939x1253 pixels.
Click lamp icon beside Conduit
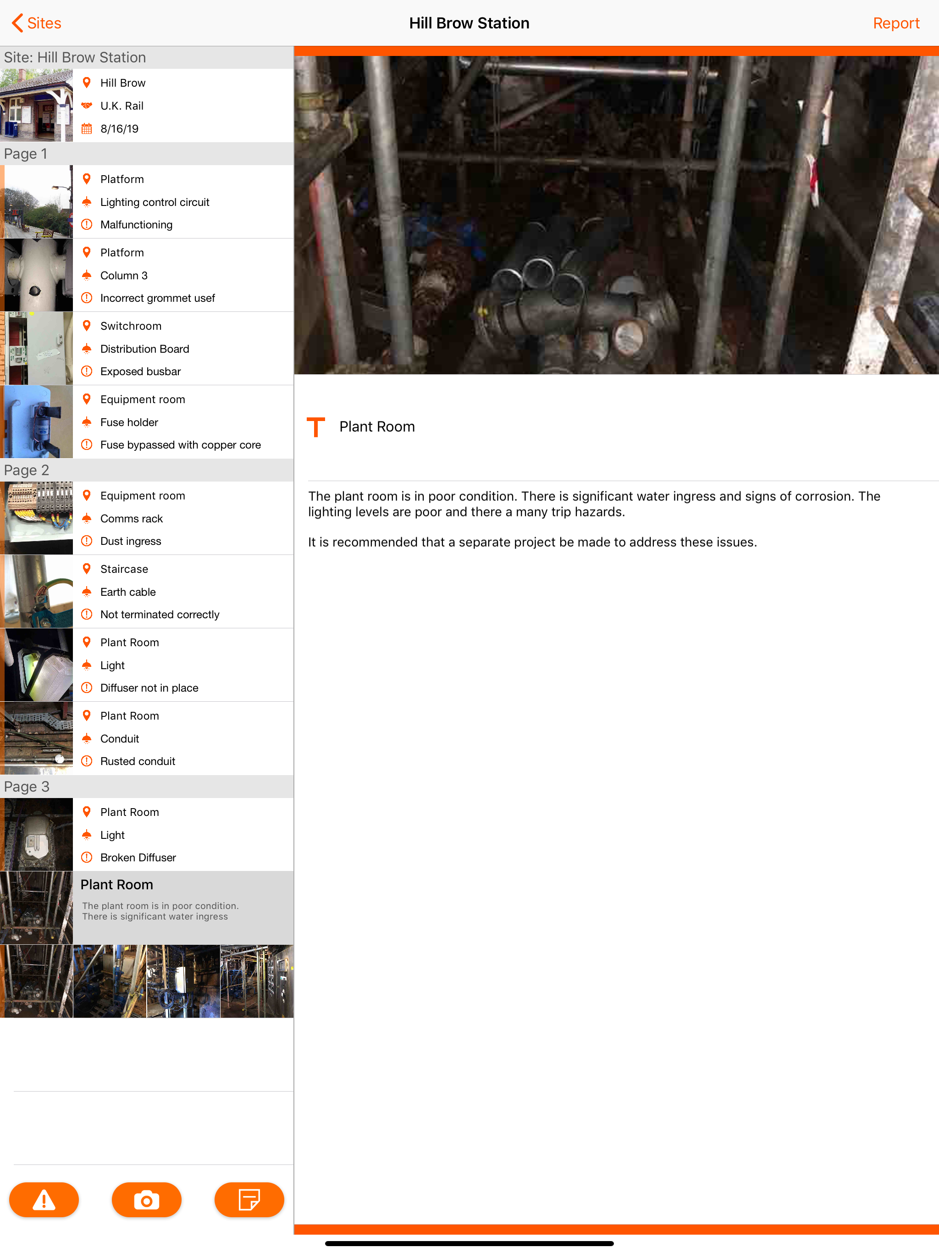click(x=87, y=739)
